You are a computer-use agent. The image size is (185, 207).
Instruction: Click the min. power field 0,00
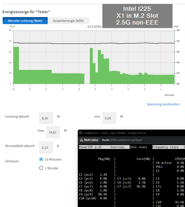[109, 118]
